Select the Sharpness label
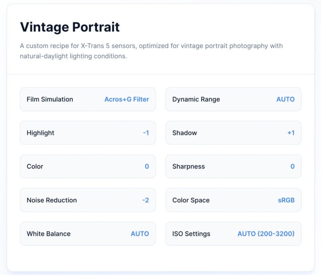The image size is (321, 275). coord(189,166)
